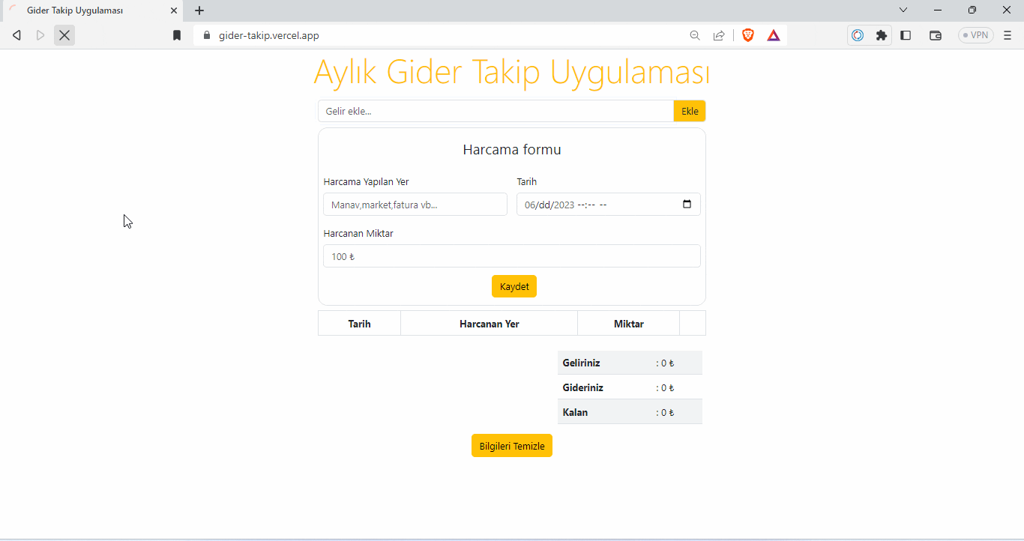Screen dimensions: 1024x541
Task: Click the Brave Rewards triangle icon
Action: [774, 35]
